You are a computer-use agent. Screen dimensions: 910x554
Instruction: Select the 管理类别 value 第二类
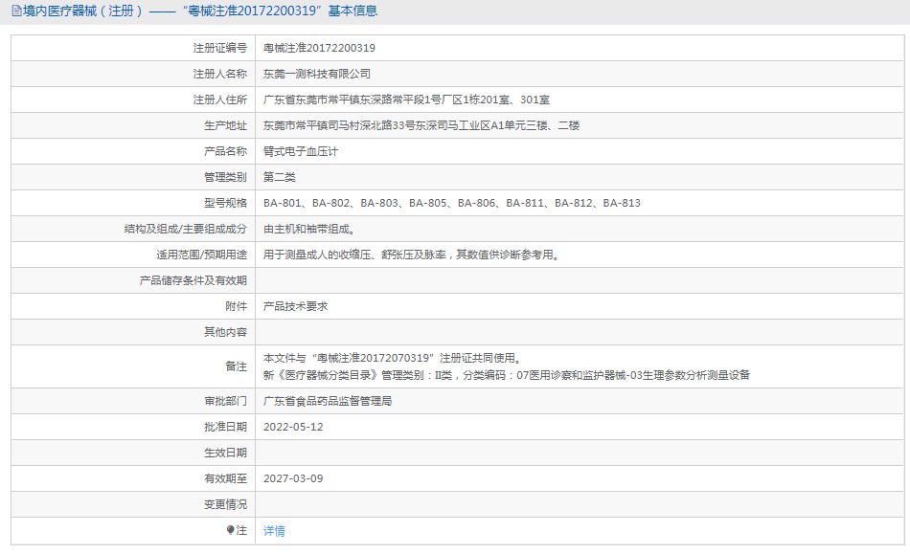click(279, 177)
